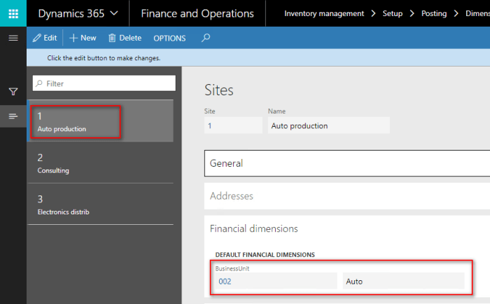
Task: Click the search magnifier in action bar
Action: click(x=206, y=38)
